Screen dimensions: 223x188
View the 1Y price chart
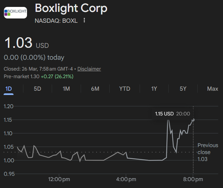tap(154, 89)
